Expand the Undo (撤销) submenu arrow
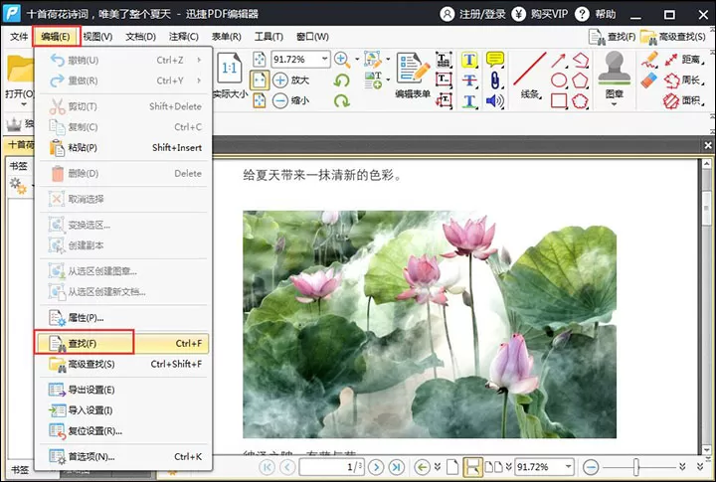The width and height of the screenshot is (716, 482). [x=200, y=60]
